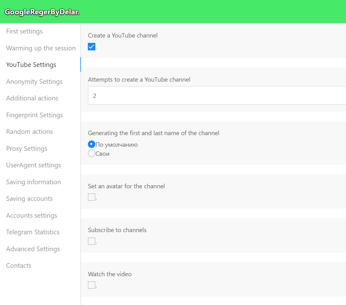Uncheck Create a YouTube channel checkbox
346x305 pixels.
coord(92,47)
